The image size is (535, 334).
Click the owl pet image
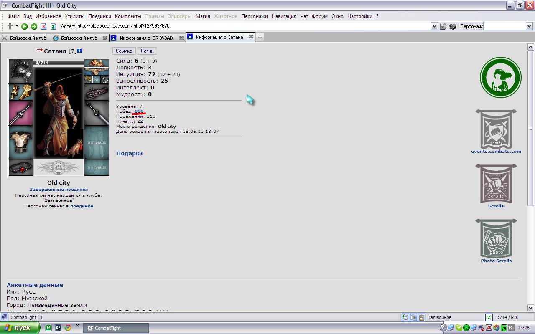pyautogui.click(x=75, y=144)
